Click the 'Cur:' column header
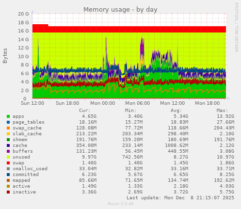Screen dimensions: 241x209 (85, 111)
